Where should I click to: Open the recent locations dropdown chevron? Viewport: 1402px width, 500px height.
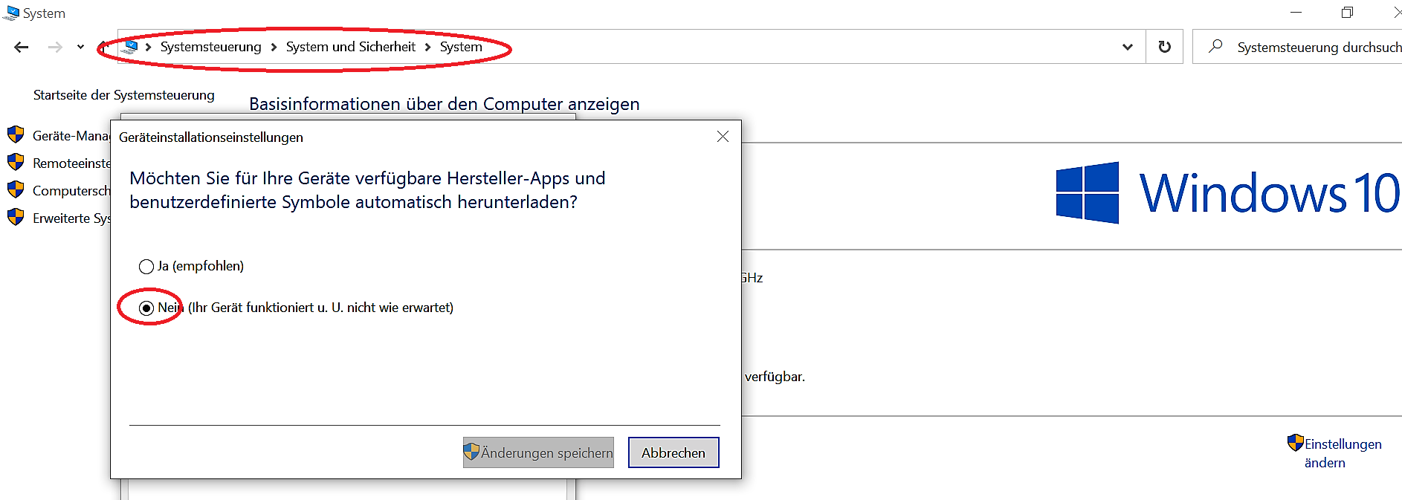pyautogui.click(x=80, y=48)
